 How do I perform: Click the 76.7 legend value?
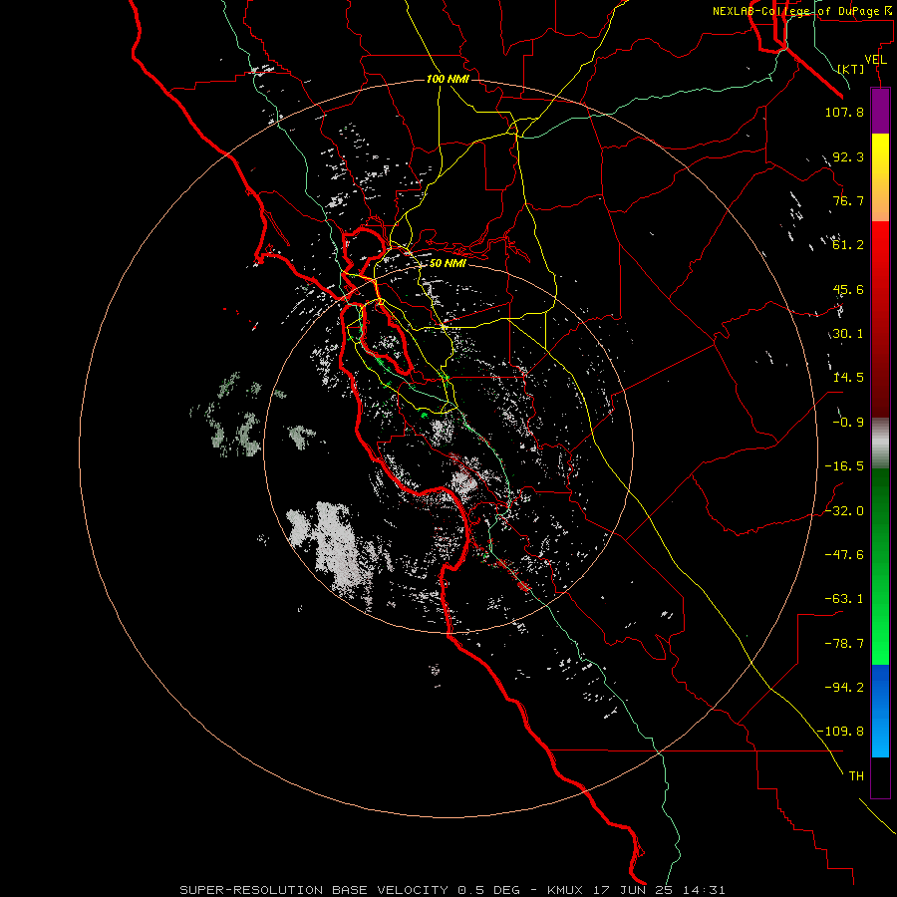(848, 200)
